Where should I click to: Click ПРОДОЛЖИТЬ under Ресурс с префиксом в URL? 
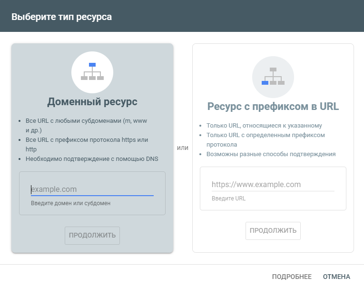click(x=273, y=230)
